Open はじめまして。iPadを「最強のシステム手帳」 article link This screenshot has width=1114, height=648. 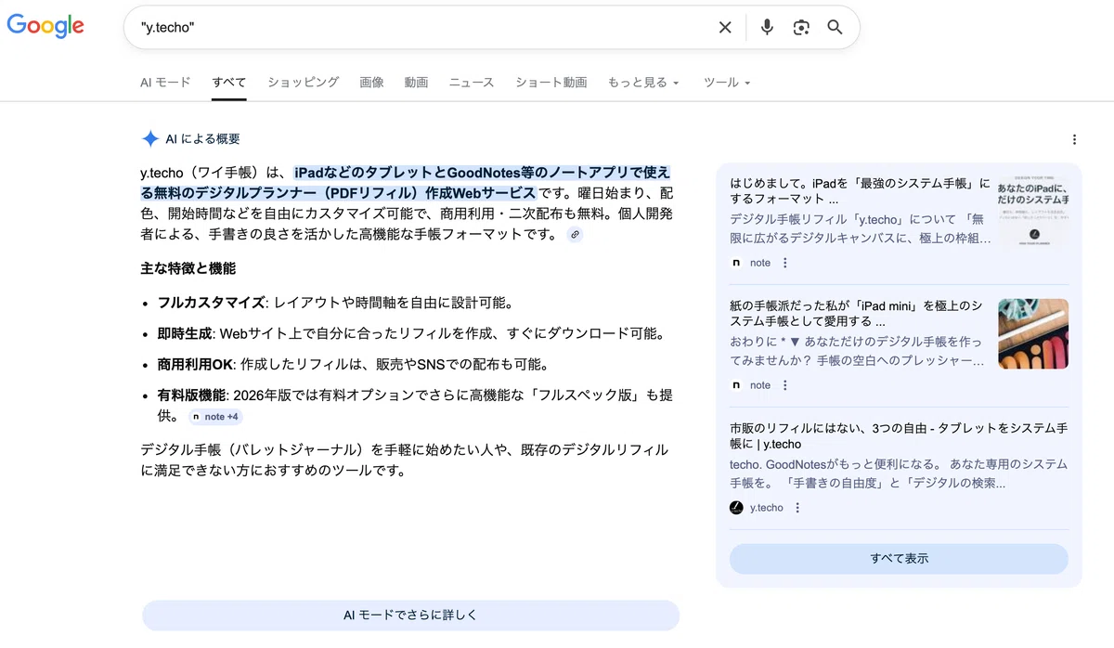coord(861,191)
